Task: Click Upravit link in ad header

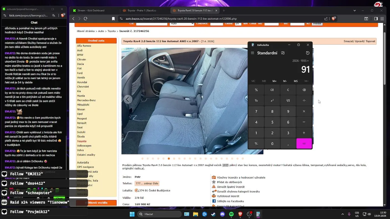Action: (359, 41)
